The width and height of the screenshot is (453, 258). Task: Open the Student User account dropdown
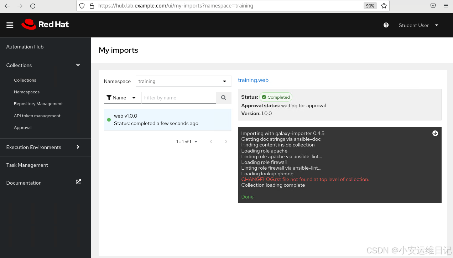418,25
